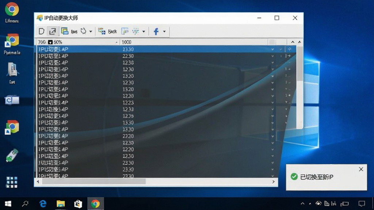The height and width of the screenshot is (210, 374).
Task: Click the globe network tray icon
Action: (x=318, y=203)
